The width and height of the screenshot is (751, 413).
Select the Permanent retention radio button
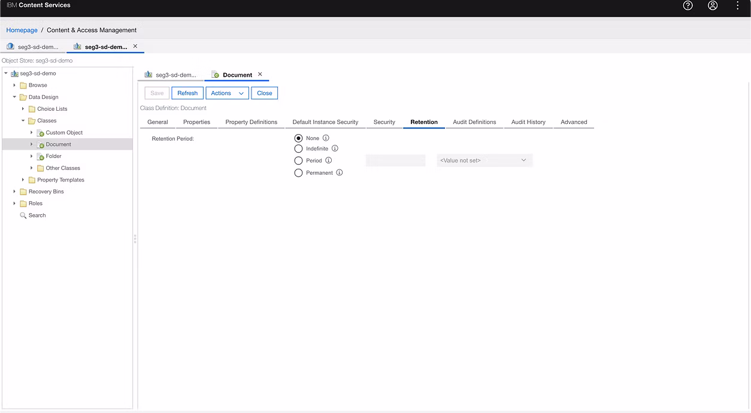298,172
